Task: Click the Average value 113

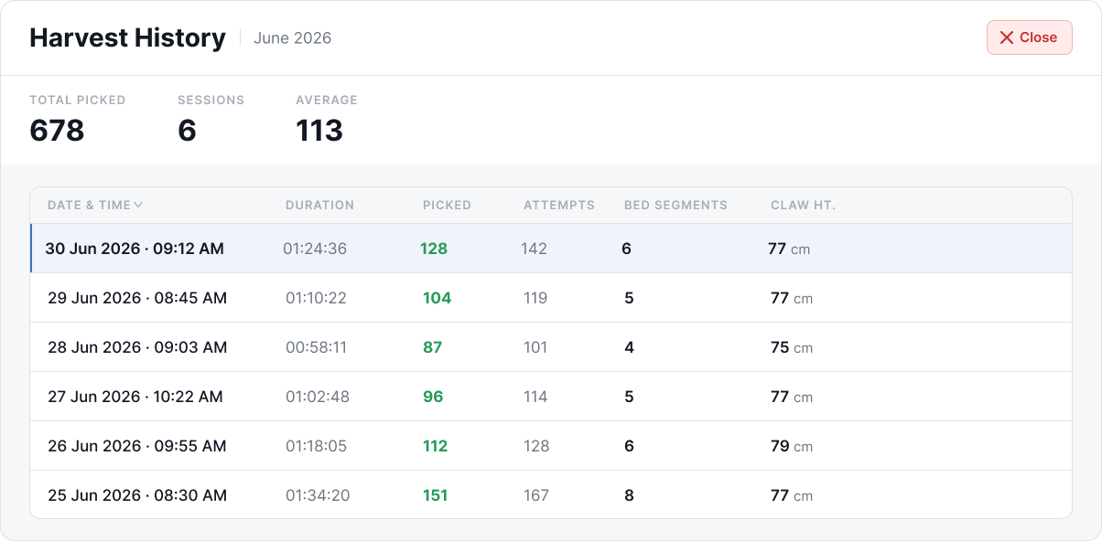Action: (x=319, y=131)
